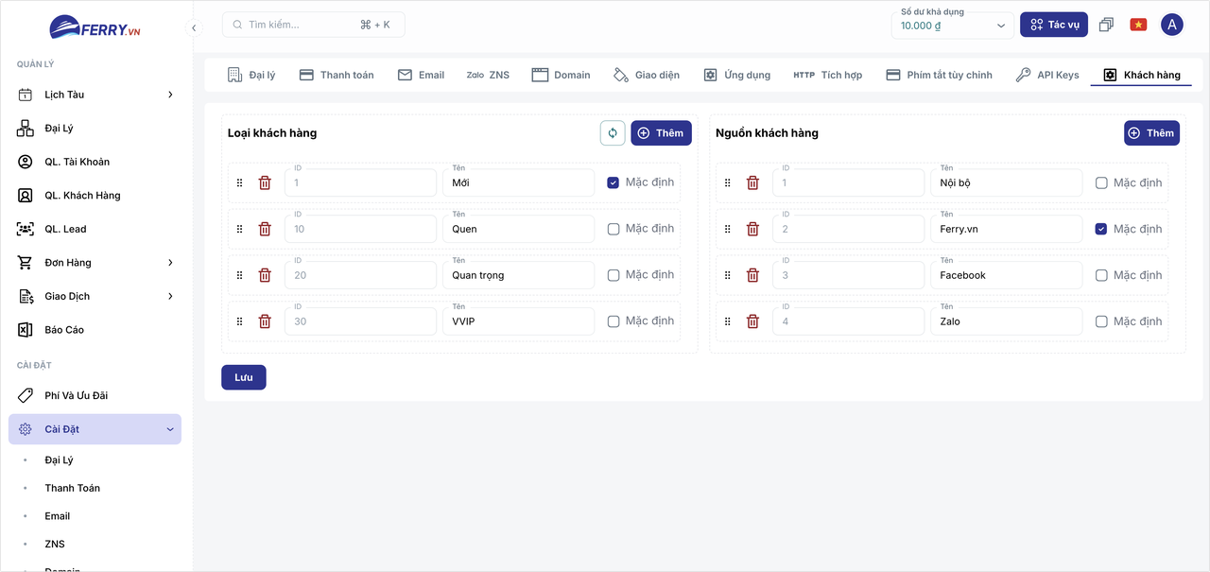
Task: Set Quan trọng as default type
Action: [614, 275]
